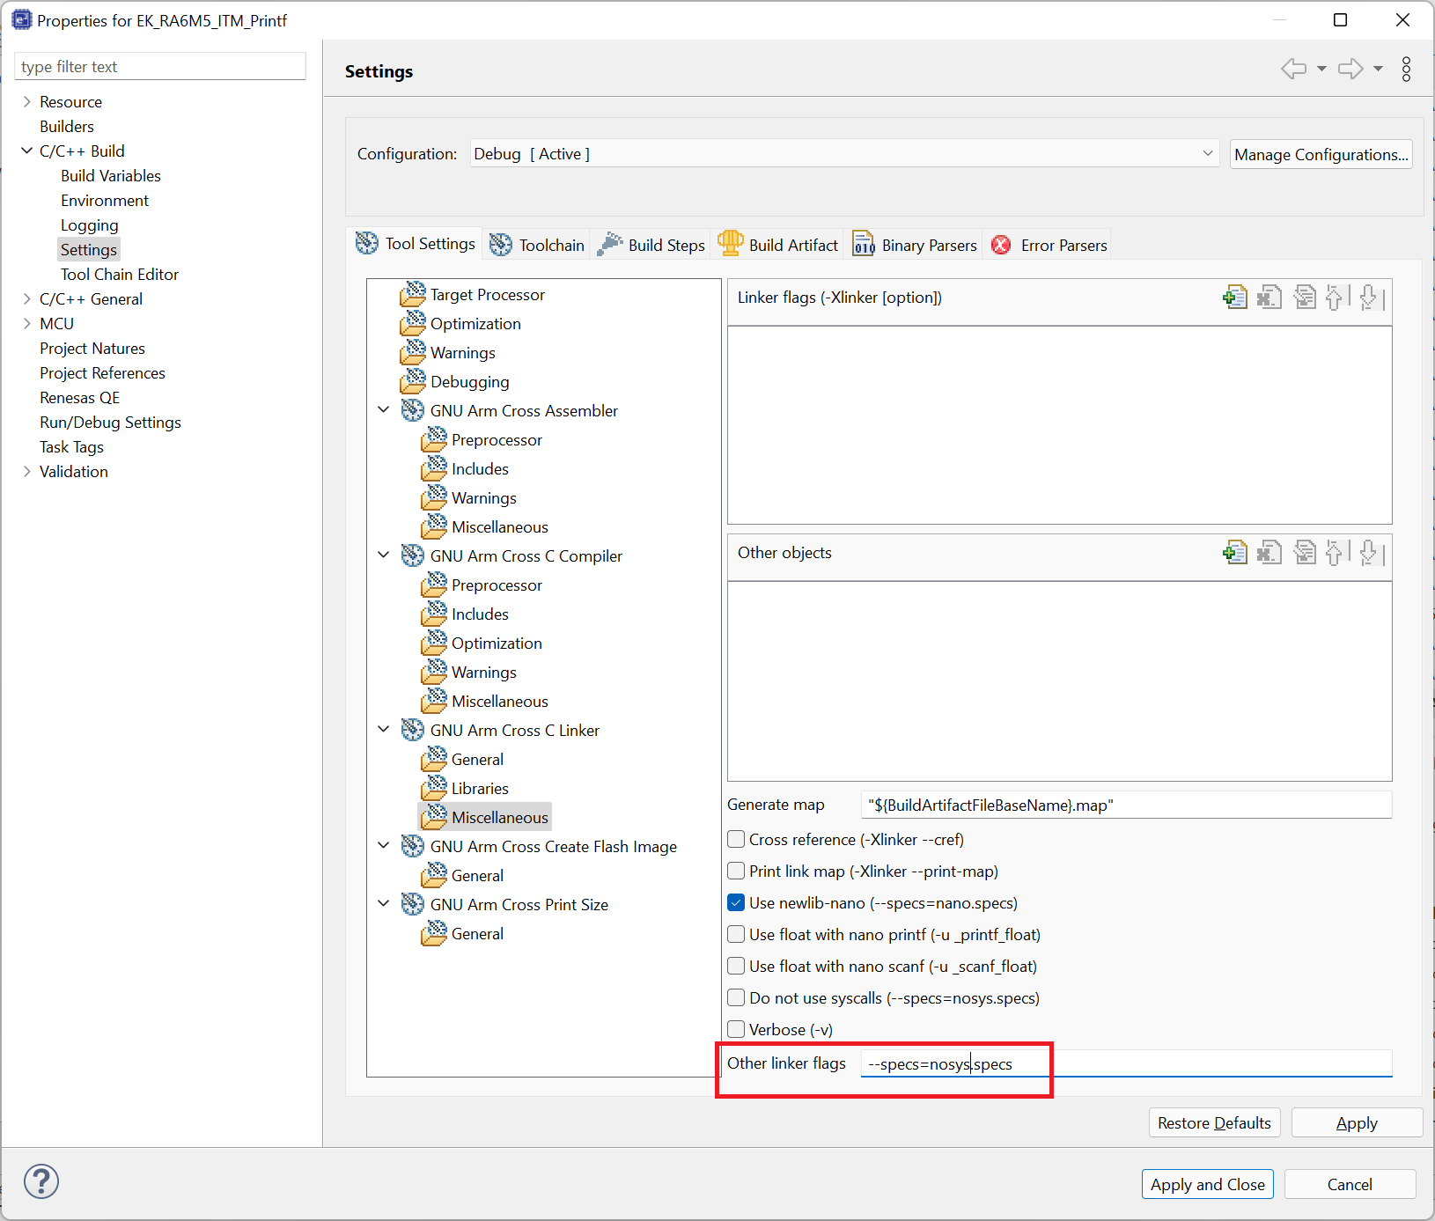Click Manage Configurations button

1321,154
